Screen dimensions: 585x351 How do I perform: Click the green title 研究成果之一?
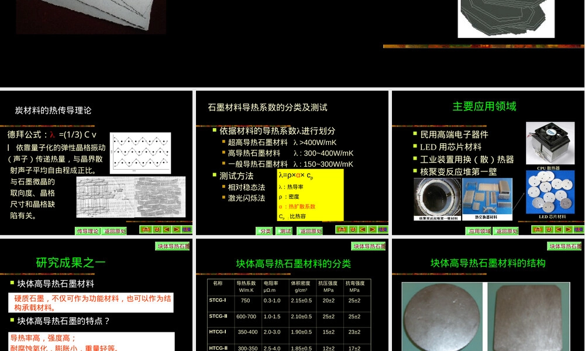[71, 263]
